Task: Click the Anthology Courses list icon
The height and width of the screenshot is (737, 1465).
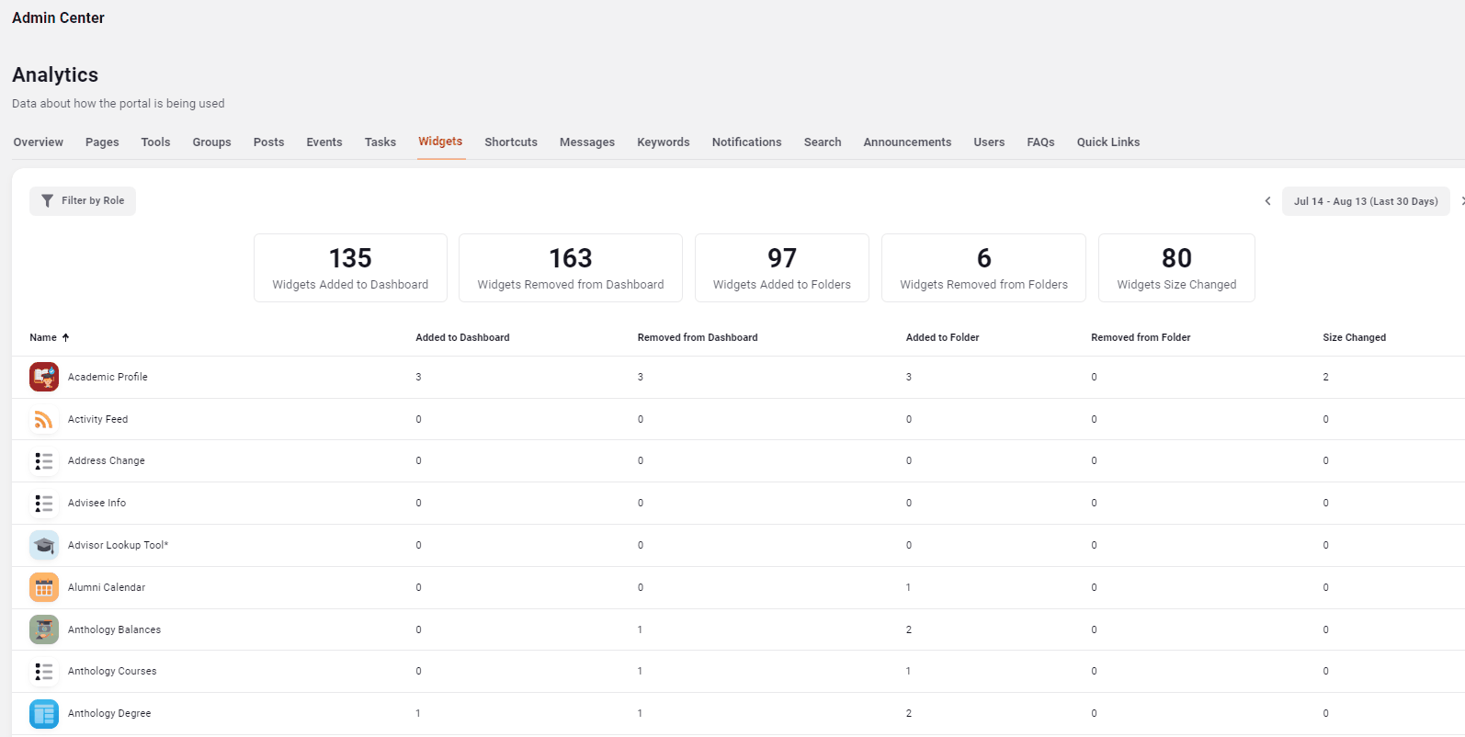Action: [44, 672]
